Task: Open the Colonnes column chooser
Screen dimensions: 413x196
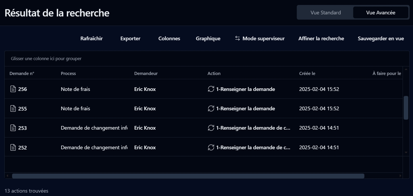Action: [169, 38]
